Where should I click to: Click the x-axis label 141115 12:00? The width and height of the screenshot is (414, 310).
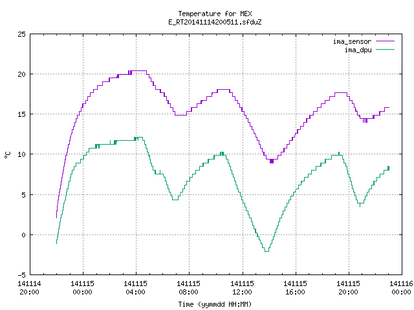pos(242,288)
